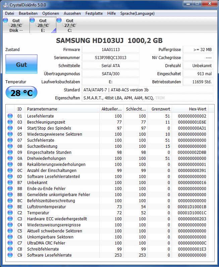Click the Standard field 'ATA/ATAPI-7 | ATA8-ACS version 3b'
Viewport: 219px width, 267px height.
tap(148, 90)
